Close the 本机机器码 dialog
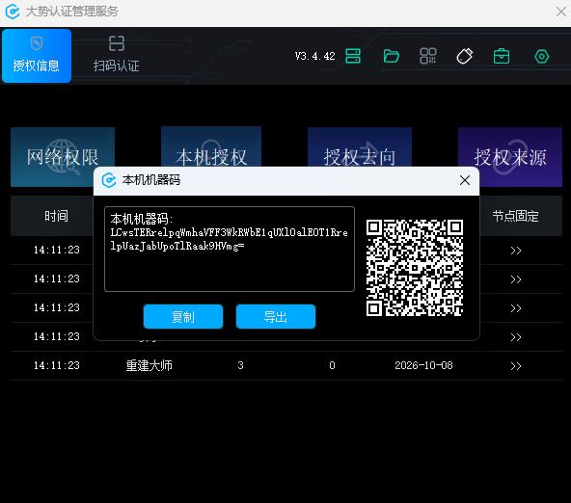This screenshot has height=503, width=571. point(465,180)
